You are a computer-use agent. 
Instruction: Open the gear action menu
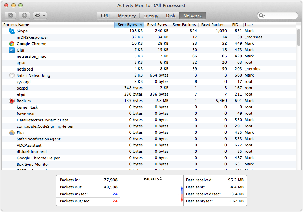tap(40, 16)
